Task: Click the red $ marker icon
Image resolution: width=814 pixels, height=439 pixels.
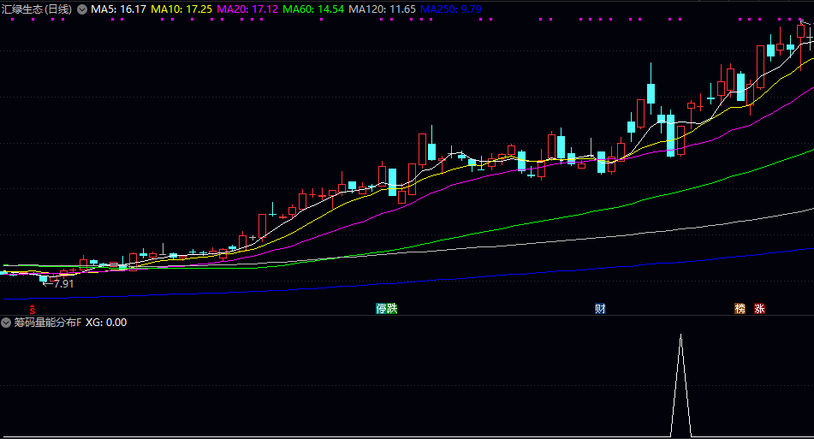Action: click(33, 309)
